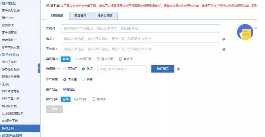Click the document icon for 常规词
This screenshot has width=265, height=137.
pos(121,59)
